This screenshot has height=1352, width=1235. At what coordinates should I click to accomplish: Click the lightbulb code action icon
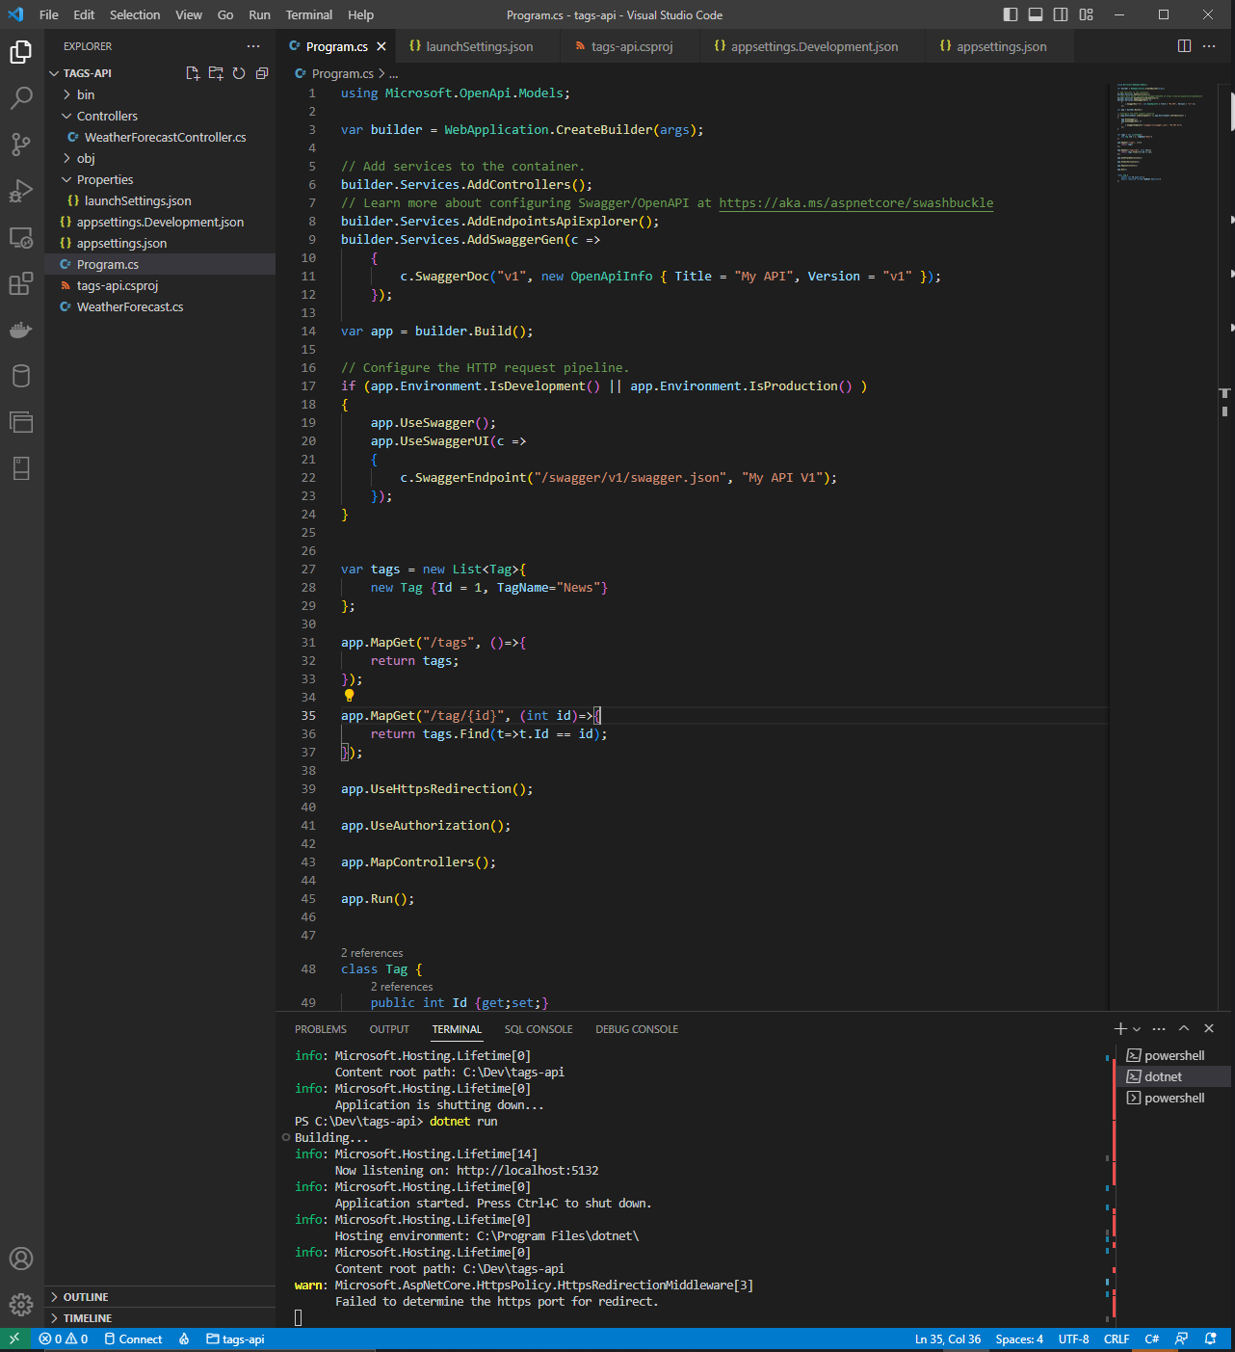coord(349,696)
